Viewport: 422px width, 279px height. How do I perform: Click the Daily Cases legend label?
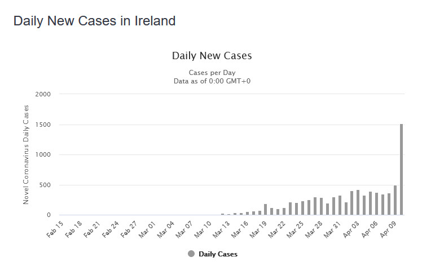[218, 254]
